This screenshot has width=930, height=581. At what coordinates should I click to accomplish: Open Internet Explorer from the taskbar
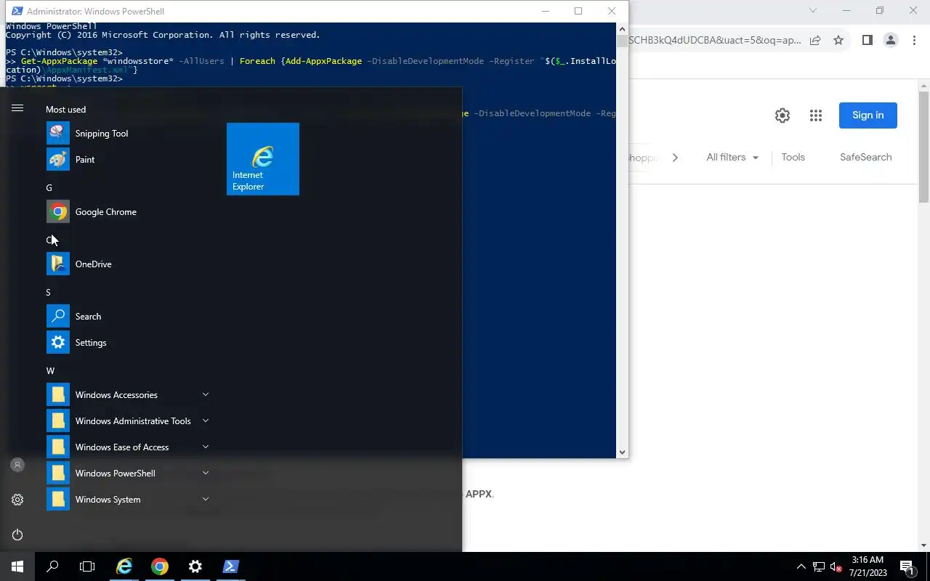pos(124,566)
